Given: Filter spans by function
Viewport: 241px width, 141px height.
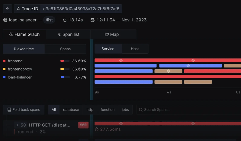Looking at the screenshot, I should click(108, 110).
